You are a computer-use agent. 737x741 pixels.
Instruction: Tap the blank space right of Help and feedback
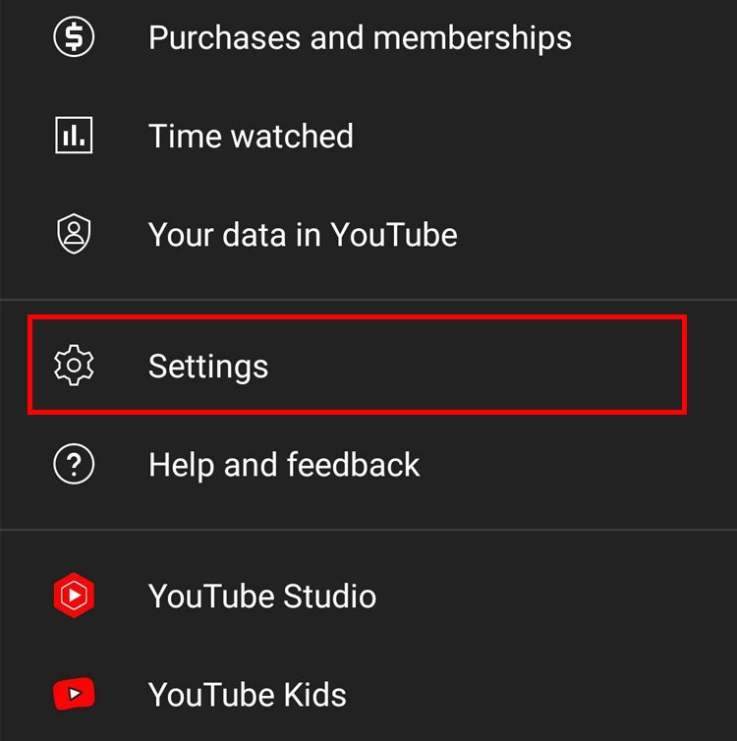(x=580, y=464)
